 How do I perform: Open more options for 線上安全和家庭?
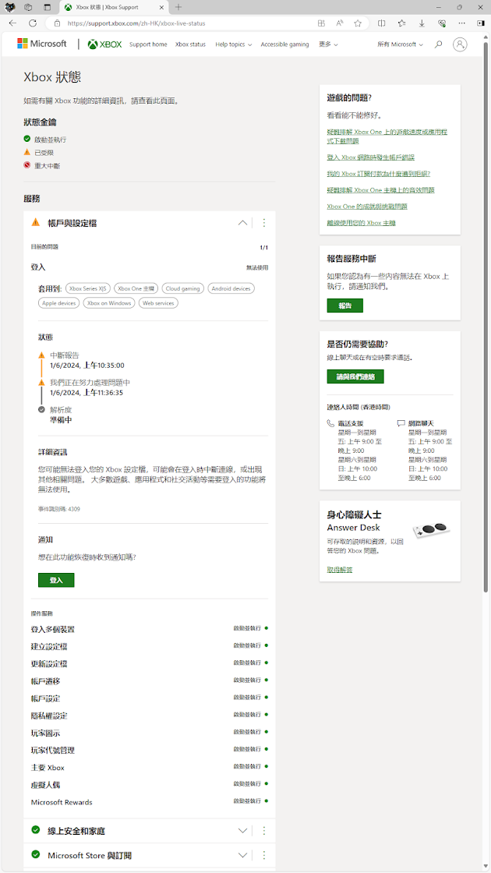pos(264,831)
